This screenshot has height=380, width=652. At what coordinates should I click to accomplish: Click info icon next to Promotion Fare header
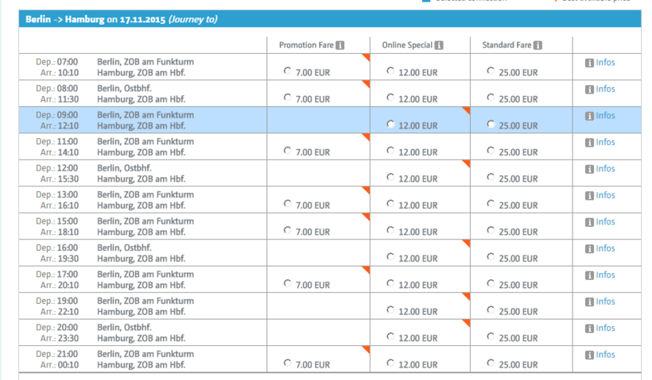[x=340, y=45]
